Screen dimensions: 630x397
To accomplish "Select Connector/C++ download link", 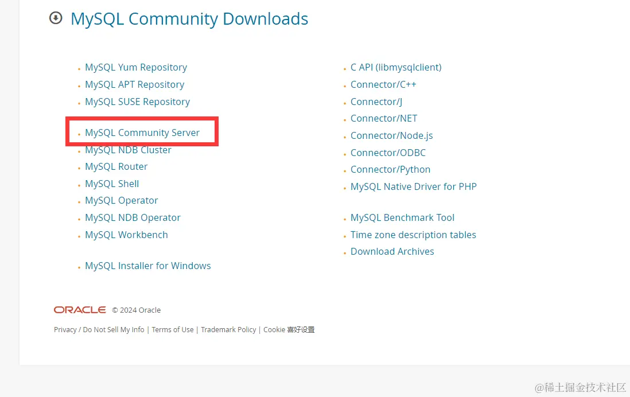I will pos(383,84).
